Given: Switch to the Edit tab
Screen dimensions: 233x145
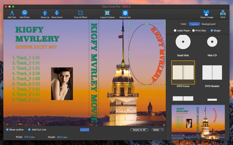Looking at the screenshot, I should (183, 24).
